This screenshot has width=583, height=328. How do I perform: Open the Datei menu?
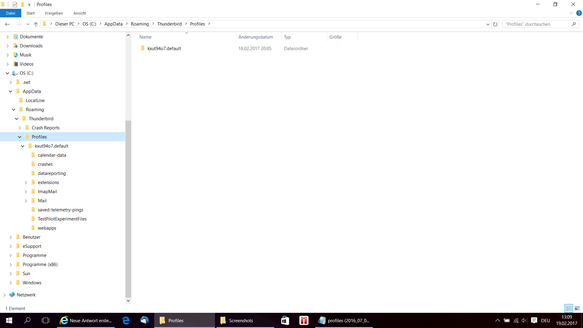11,13
